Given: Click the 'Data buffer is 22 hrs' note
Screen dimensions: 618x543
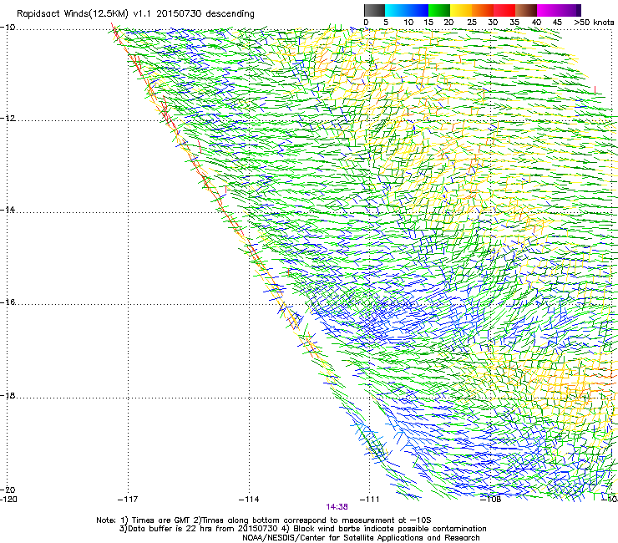Looking at the screenshot, I should 302,529.
